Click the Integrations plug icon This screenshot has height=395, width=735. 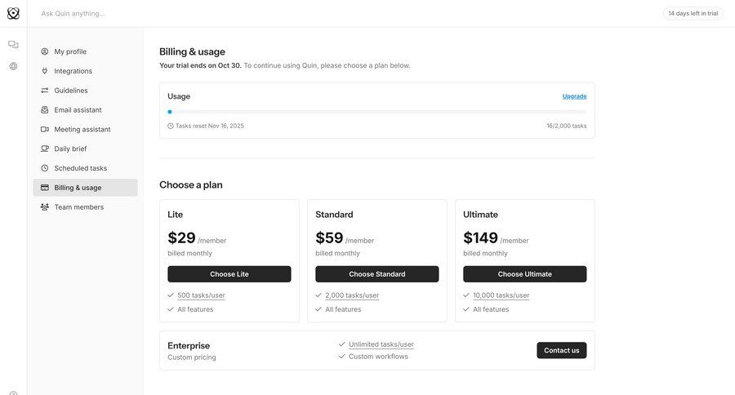click(45, 71)
